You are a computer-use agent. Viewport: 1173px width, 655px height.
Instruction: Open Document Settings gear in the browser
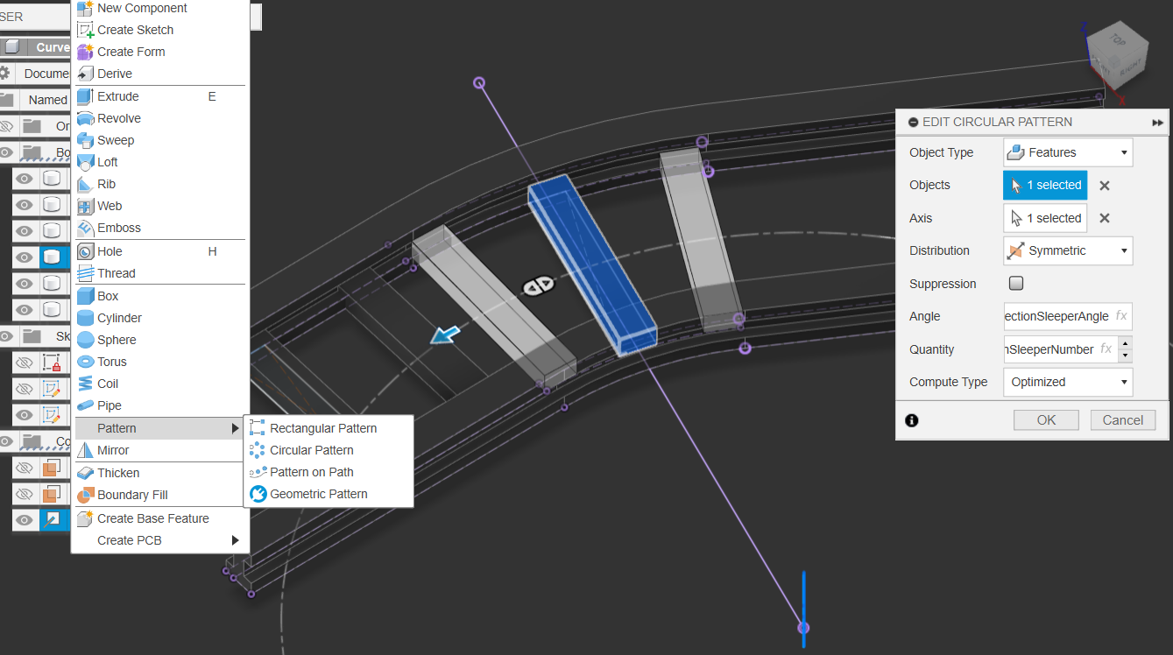(5, 74)
